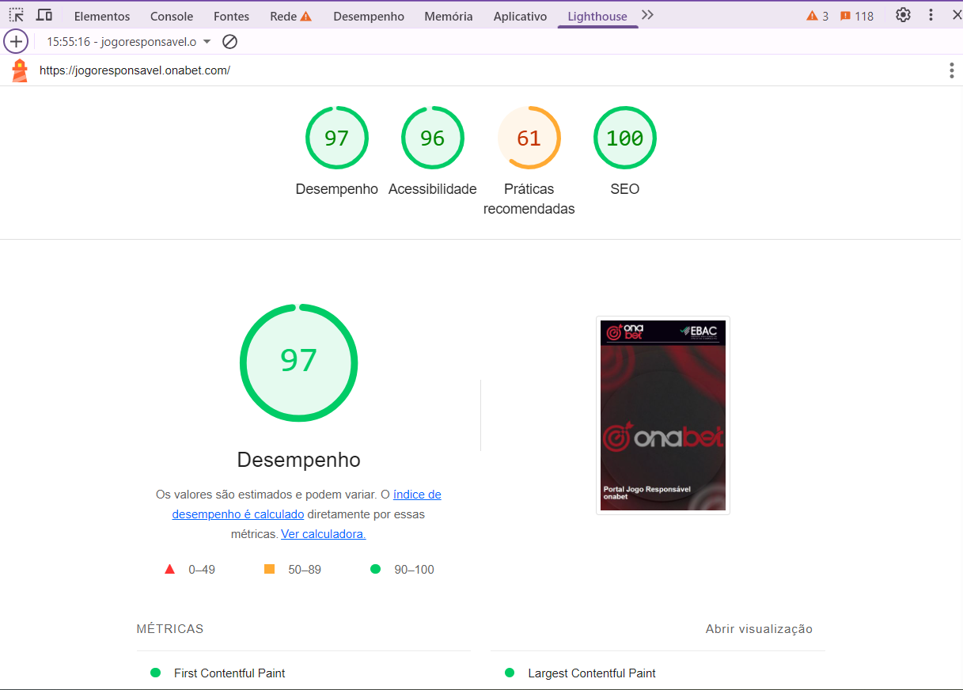The width and height of the screenshot is (963, 690).
Task: Open the report options three-dot menu
Action: tap(951, 70)
